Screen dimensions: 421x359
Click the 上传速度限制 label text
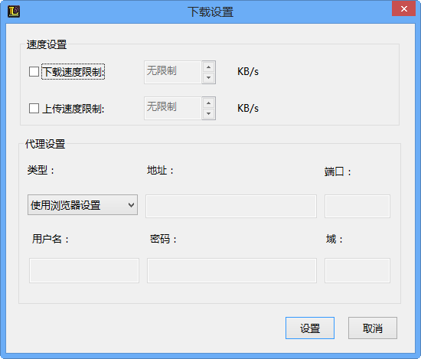[73, 109]
